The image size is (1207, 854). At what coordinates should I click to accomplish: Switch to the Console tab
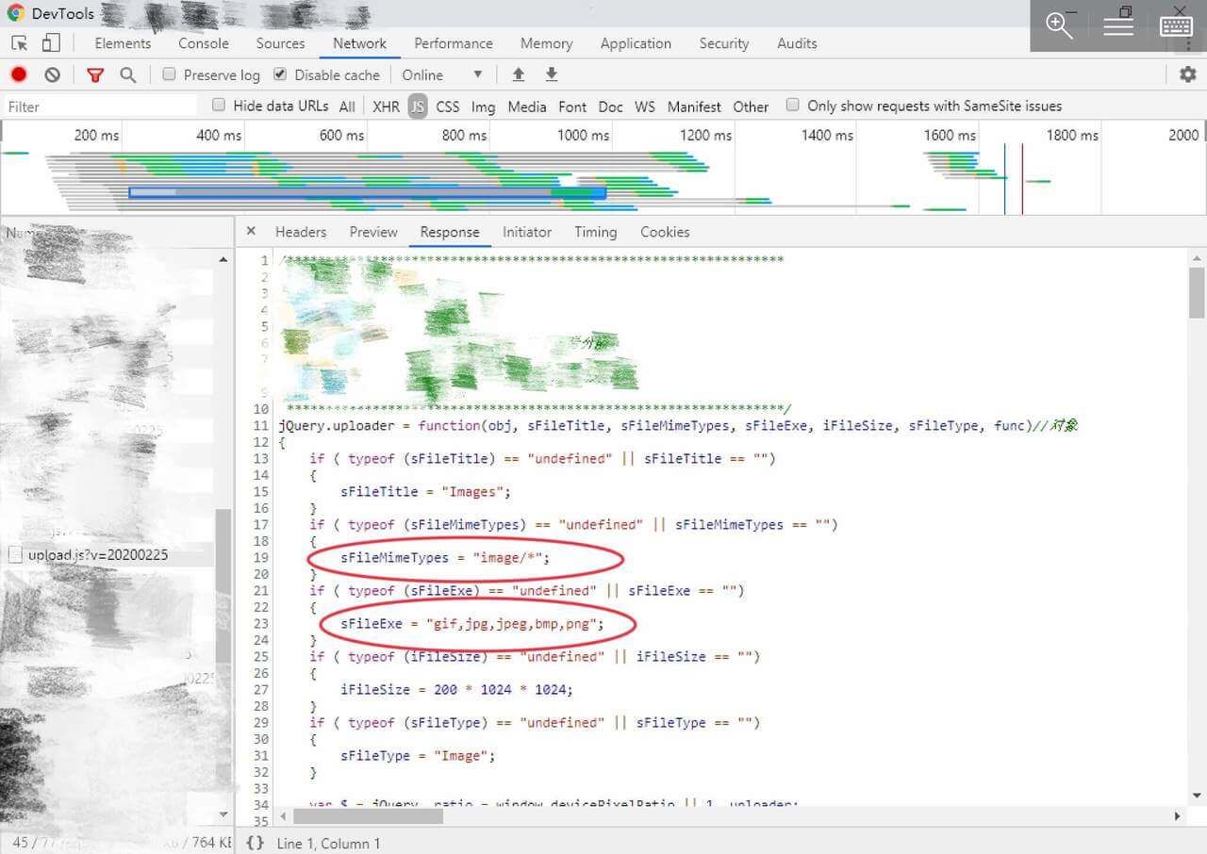pos(203,43)
